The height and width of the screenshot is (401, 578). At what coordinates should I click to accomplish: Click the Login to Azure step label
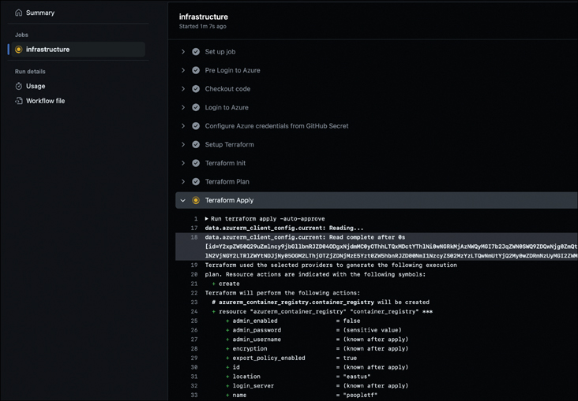click(x=227, y=107)
